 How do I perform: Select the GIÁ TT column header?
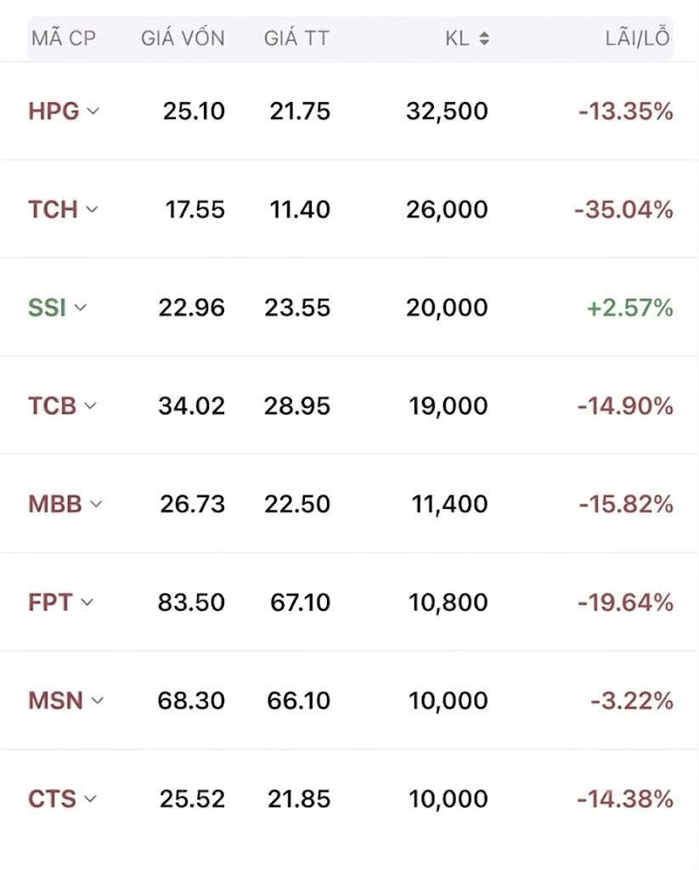coord(296,38)
